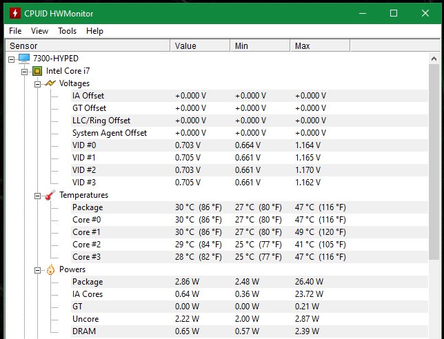This screenshot has width=444, height=339.
Task: Click the 28 °C (82 °F) current value
Action: (x=199, y=257)
